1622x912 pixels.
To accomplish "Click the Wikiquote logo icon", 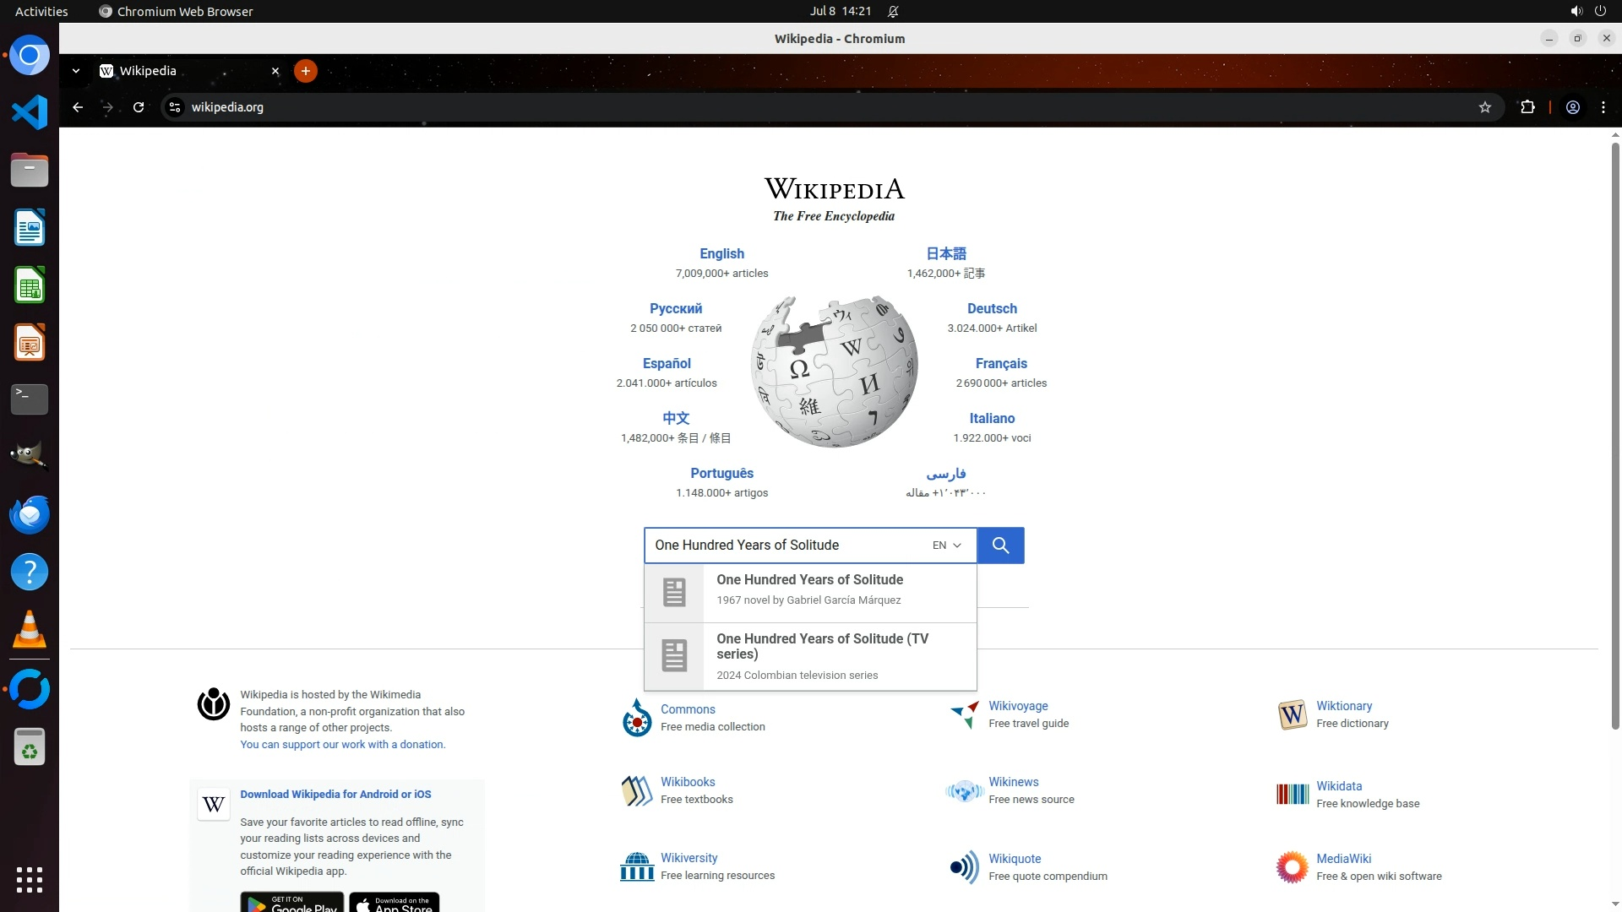I will 964,867.
